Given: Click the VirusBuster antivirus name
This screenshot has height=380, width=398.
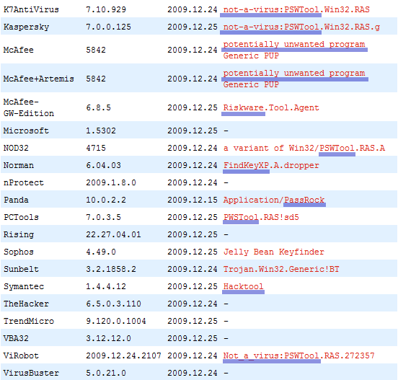Looking at the screenshot, I should pos(31,373).
